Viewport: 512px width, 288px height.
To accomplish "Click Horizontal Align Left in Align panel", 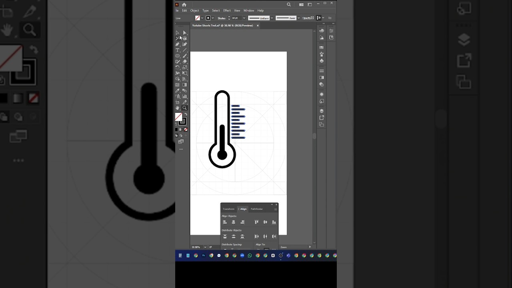I will pyautogui.click(x=225, y=222).
